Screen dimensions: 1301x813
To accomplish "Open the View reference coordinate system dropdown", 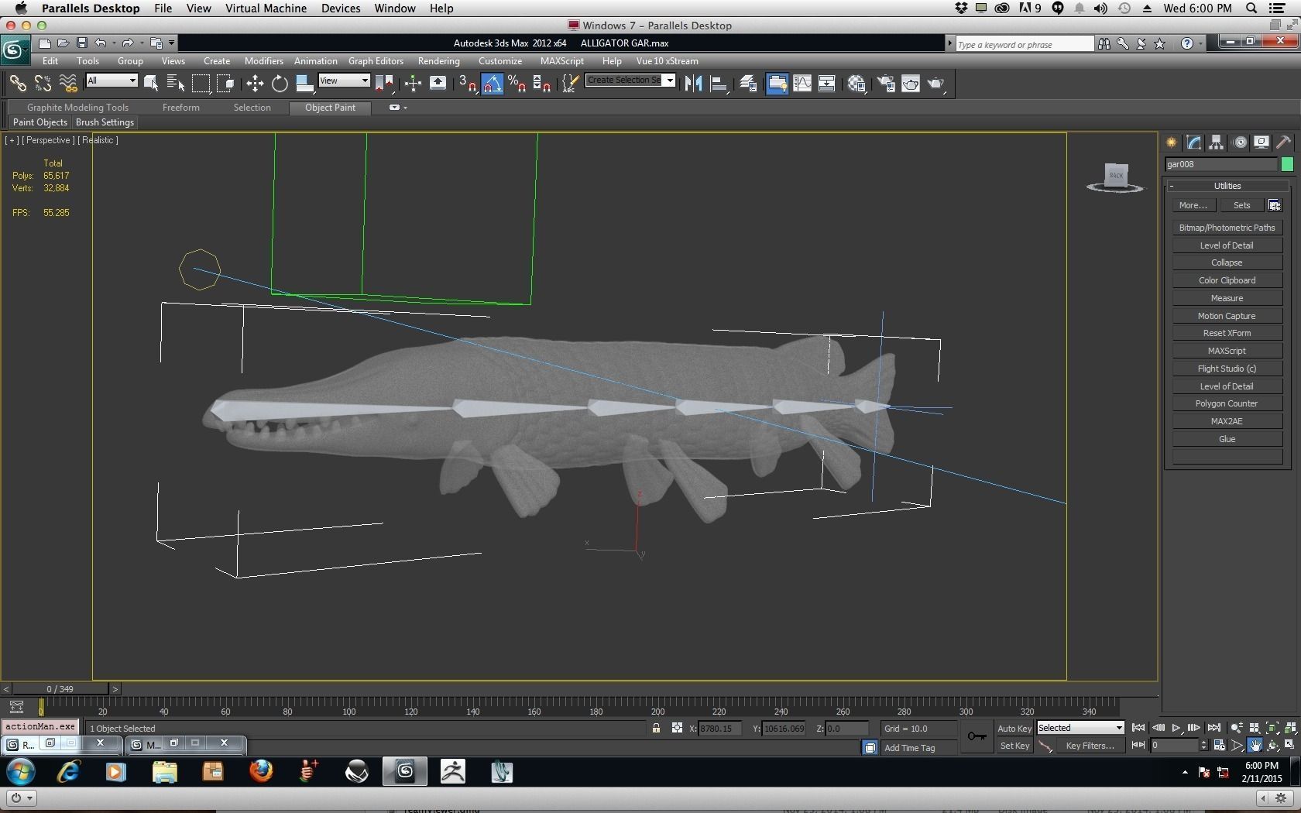I will (344, 81).
